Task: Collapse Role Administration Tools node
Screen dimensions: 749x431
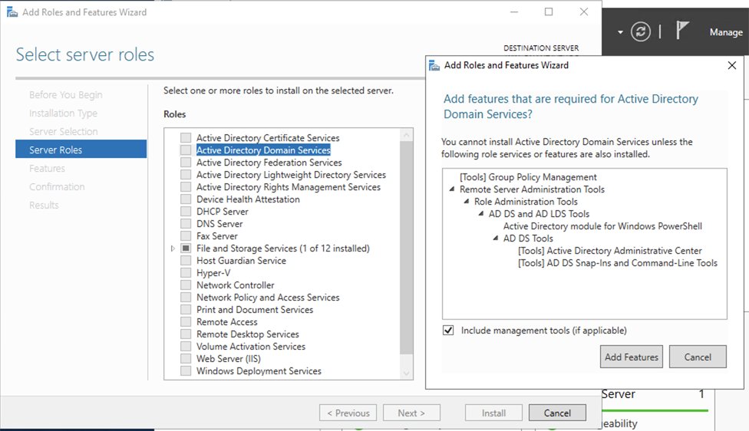Action: 467,202
